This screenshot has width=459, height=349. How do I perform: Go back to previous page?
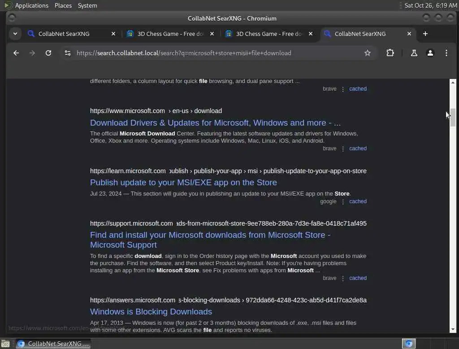pyautogui.click(x=16, y=53)
